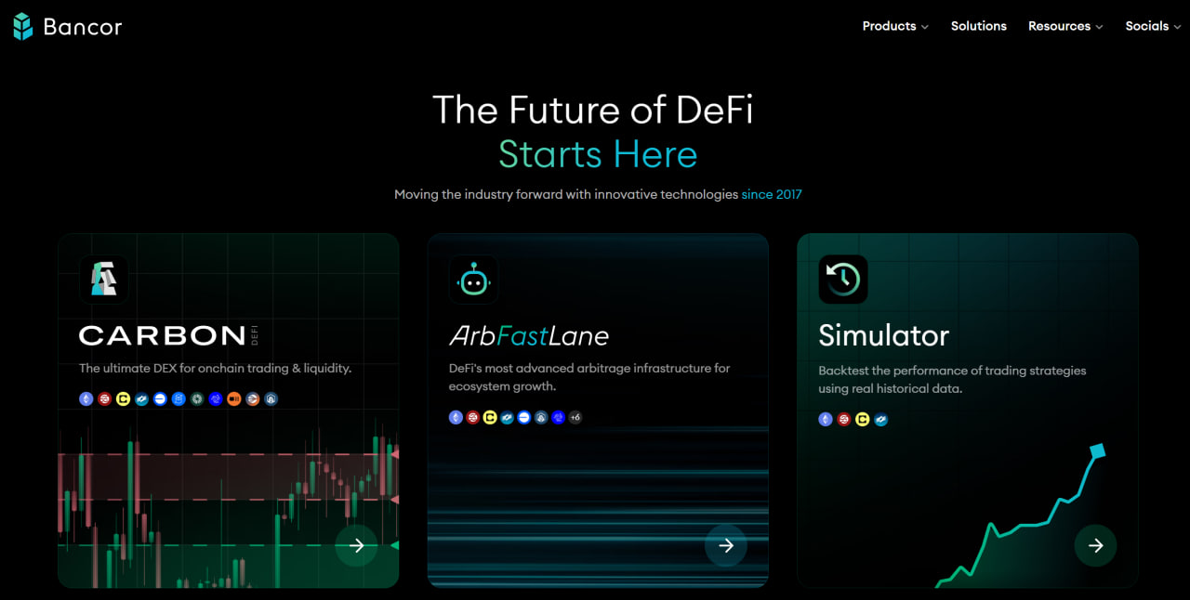Screen dimensions: 1190x600
Task: Click the CARBON DeFi title
Action: pyautogui.click(x=168, y=335)
